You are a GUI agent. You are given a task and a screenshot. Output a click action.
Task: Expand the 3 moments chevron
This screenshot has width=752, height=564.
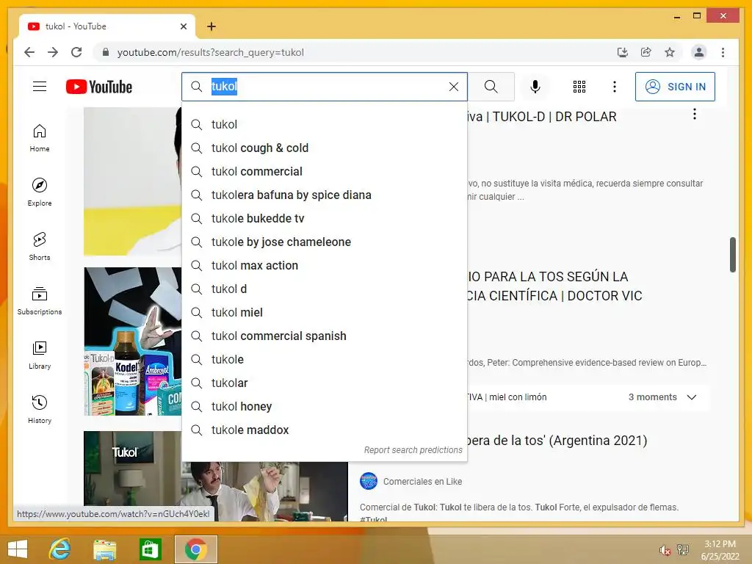692,397
